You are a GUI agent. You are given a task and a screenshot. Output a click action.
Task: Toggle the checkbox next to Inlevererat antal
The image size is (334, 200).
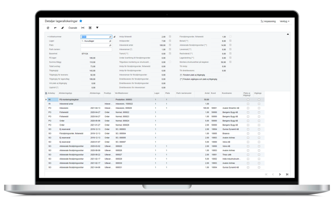pos(170,45)
